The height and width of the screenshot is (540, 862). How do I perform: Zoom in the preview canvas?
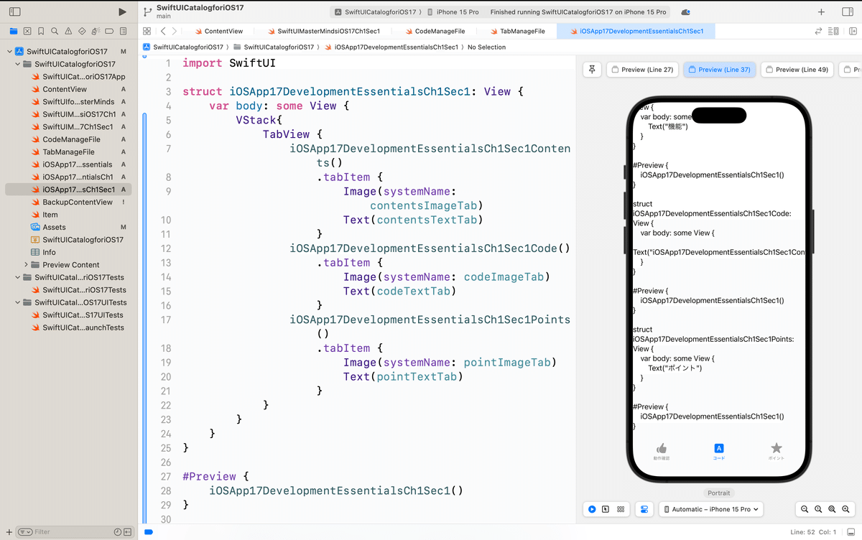[846, 509]
